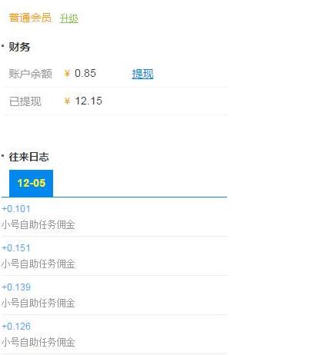Select the 12-05 date tab
The height and width of the screenshot is (355, 324).
[x=31, y=184]
